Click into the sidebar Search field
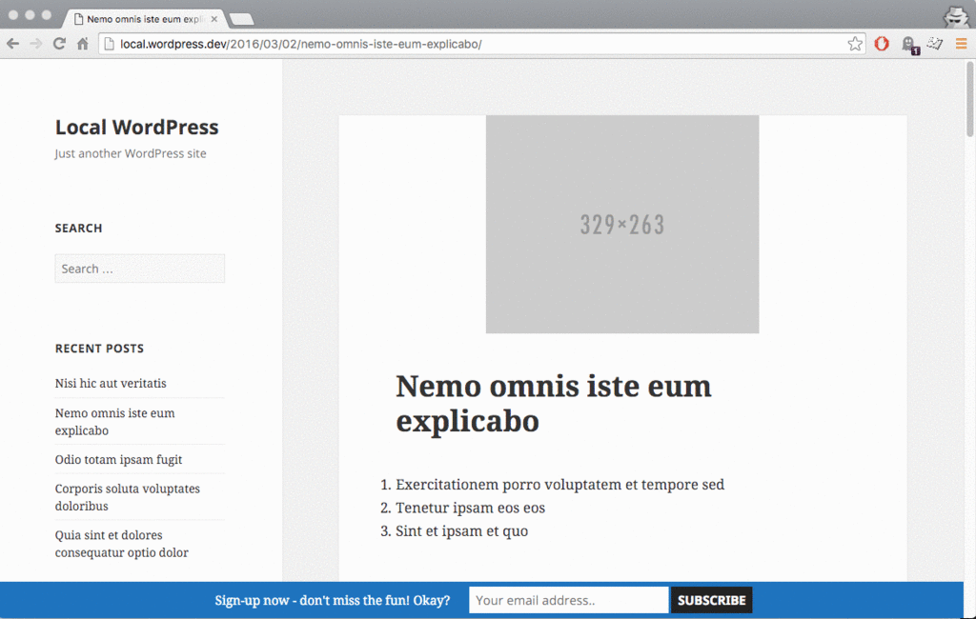Viewport: 976px width, 619px height. click(x=139, y=269)
